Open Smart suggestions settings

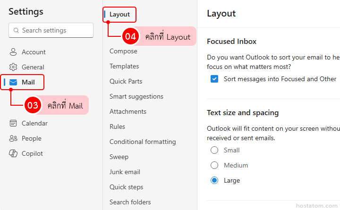(x=136, y=96)
